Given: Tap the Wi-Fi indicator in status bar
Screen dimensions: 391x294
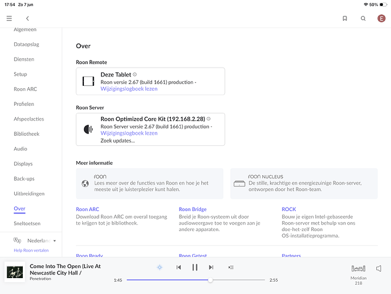Looking at the screenshot, I should (366, 5).
